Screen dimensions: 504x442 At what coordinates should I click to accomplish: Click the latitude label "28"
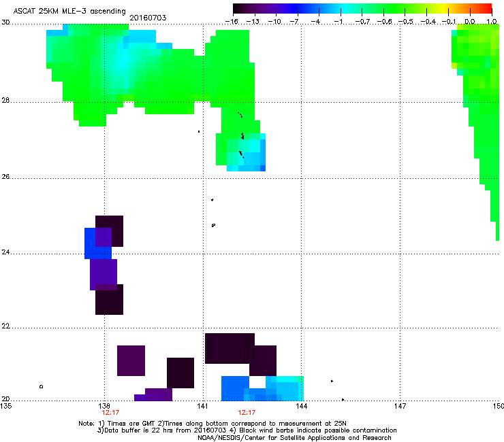tap(5, 101)
